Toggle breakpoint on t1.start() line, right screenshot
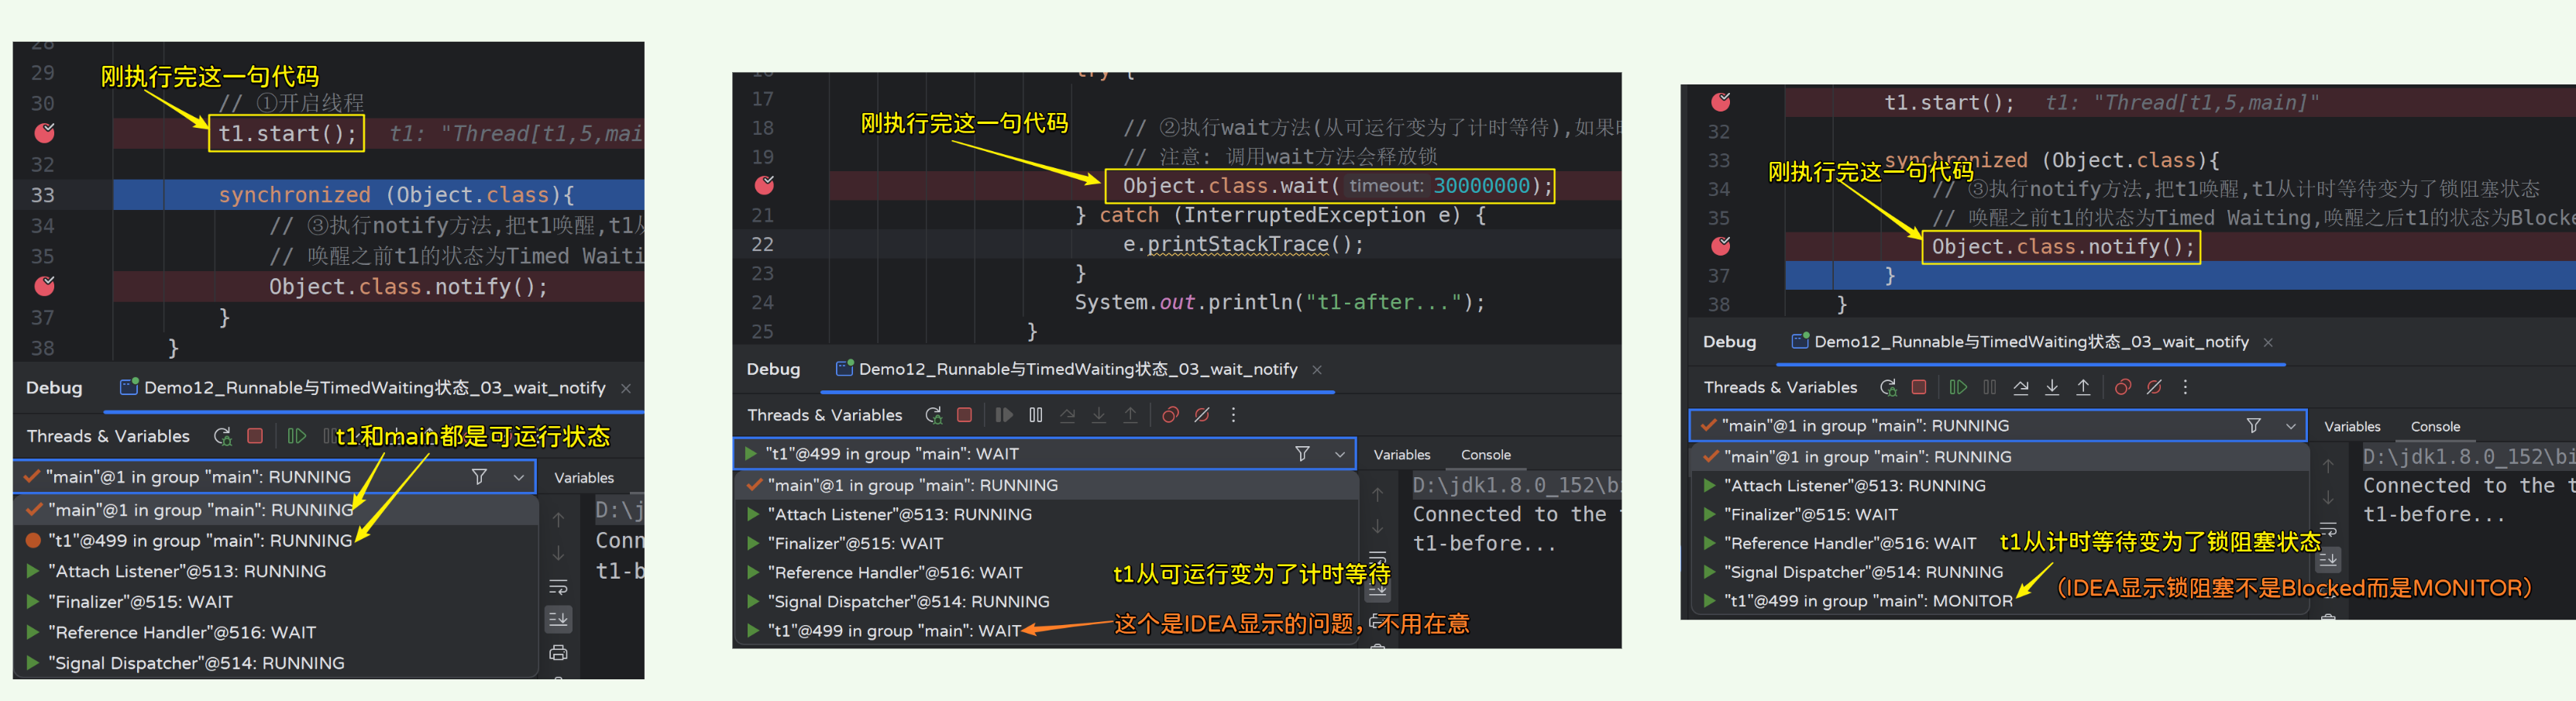Viewport: 2576px width, 701px height. click(x=1720, y=102)
